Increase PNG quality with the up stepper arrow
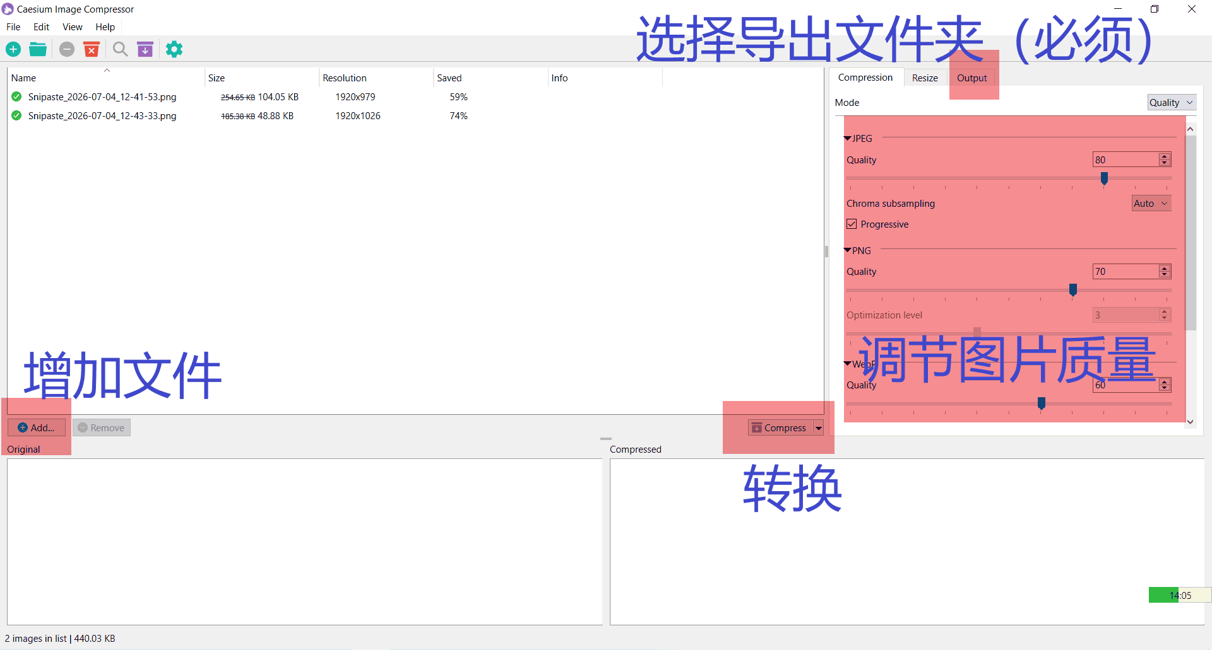Viewport: 1212px width, 650px height. 1165,268
